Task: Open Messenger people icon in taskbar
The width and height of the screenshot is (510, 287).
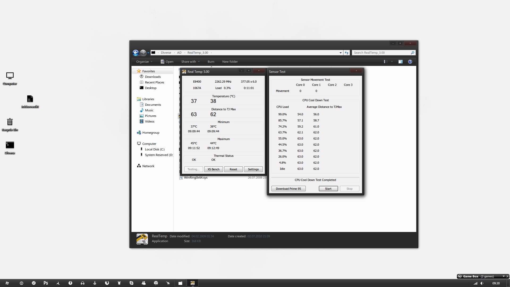Action: pos(144,283)
